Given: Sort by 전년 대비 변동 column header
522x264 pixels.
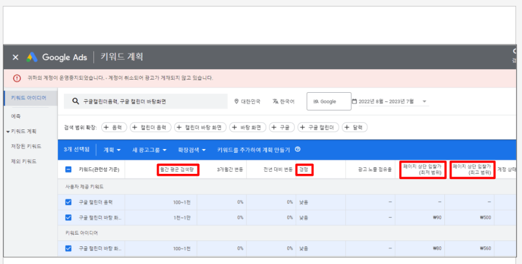Looking at the screenshot, I should (x=278, y=169).
